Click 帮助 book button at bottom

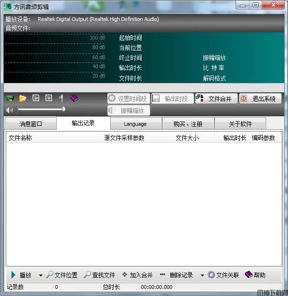pos(255,275)
